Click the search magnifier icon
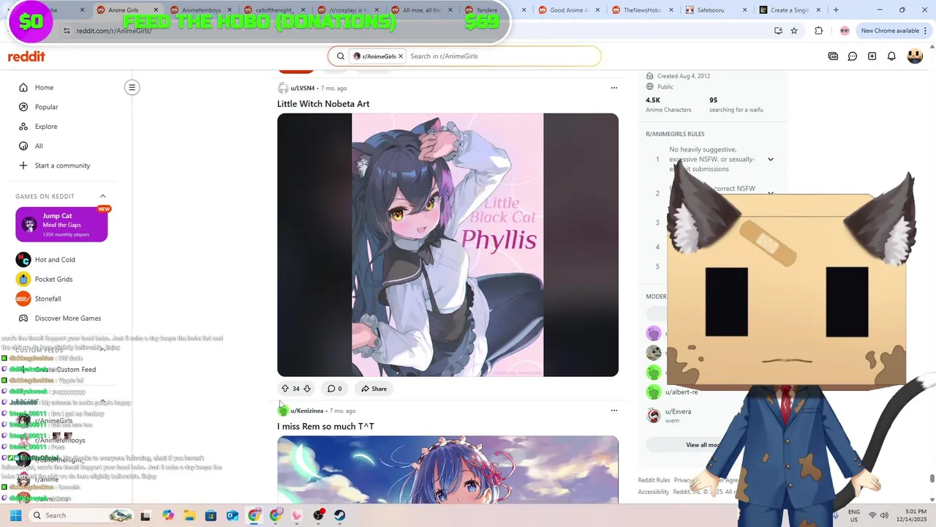936x527 pixels. click(341, 56)
